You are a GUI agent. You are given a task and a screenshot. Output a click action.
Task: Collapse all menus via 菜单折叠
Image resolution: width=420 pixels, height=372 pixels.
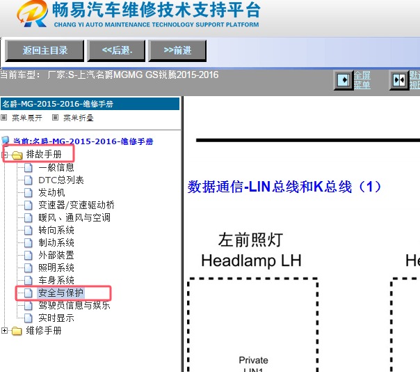(78, 118)
